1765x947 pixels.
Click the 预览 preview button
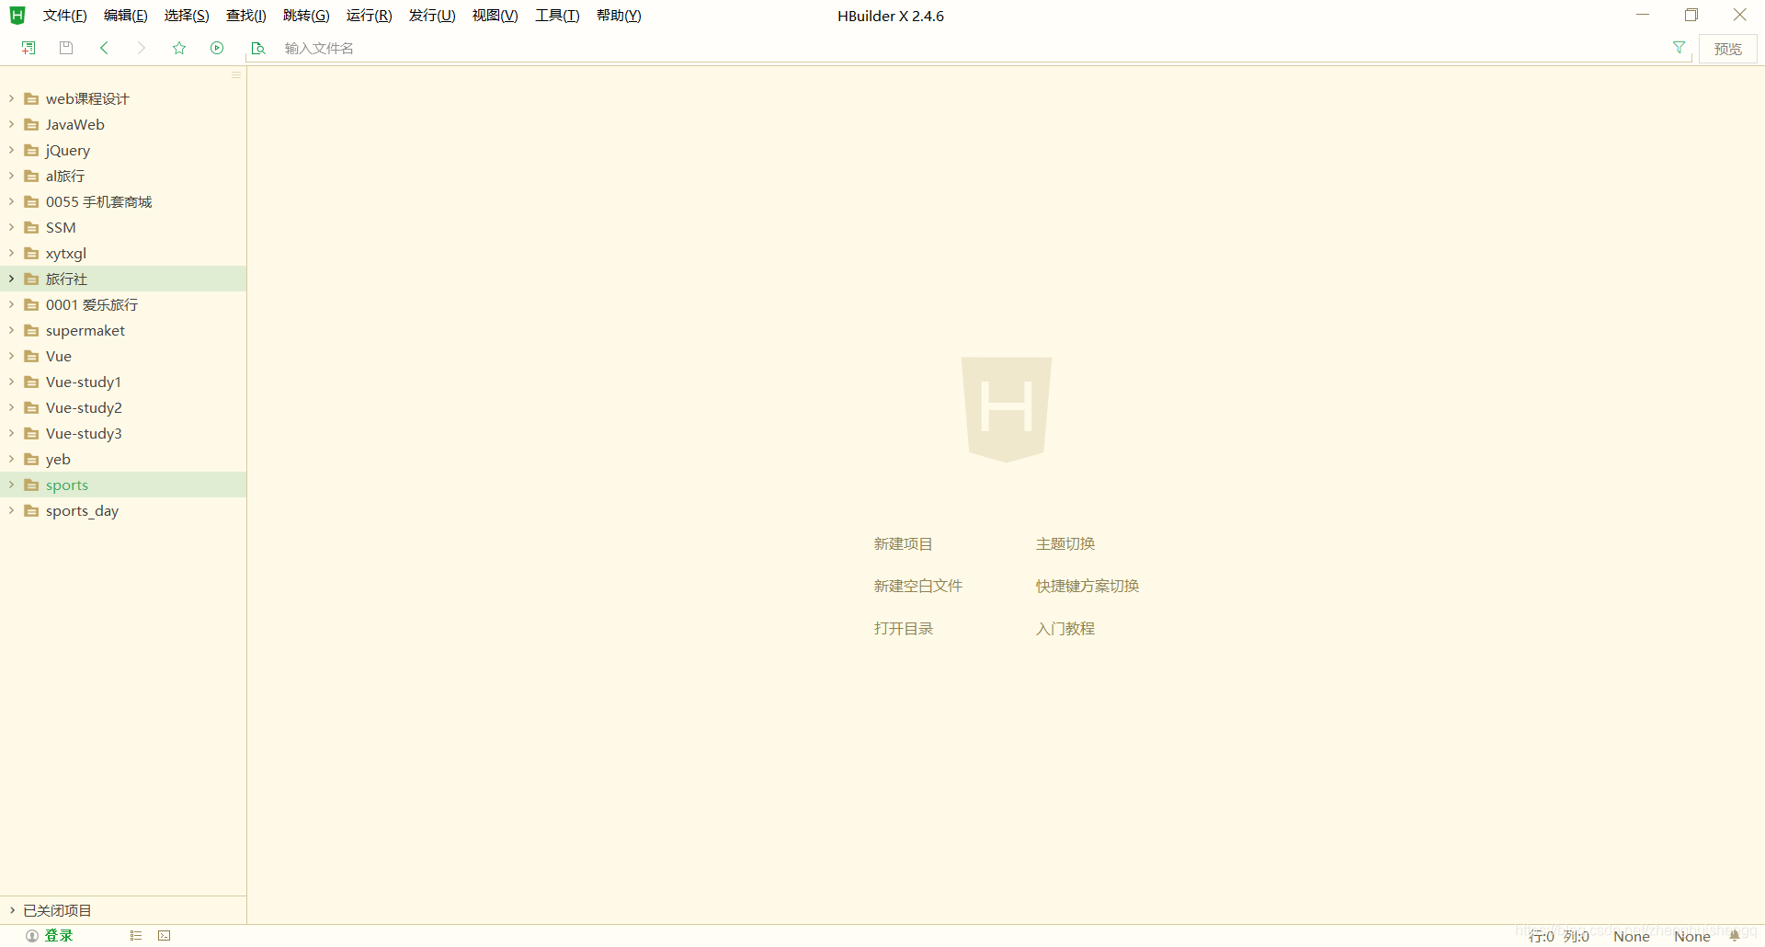[x=1727, y=49]
